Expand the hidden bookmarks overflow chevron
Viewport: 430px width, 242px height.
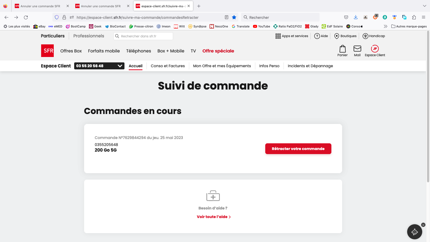(x=385, y=26)
